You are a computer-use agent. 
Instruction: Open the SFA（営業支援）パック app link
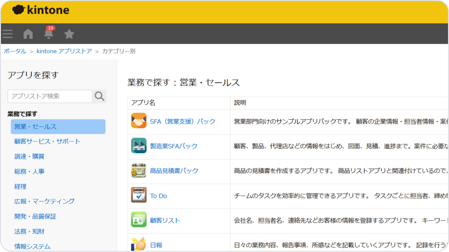(183, 121)
